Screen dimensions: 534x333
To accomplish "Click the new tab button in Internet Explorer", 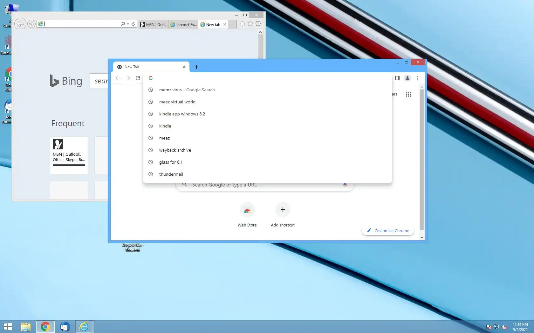I will (x=232, y=24).
